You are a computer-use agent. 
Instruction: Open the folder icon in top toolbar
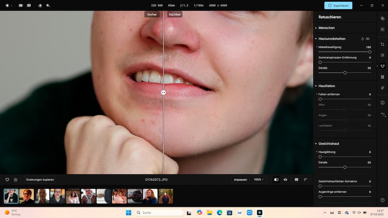(x=21, y=6)
